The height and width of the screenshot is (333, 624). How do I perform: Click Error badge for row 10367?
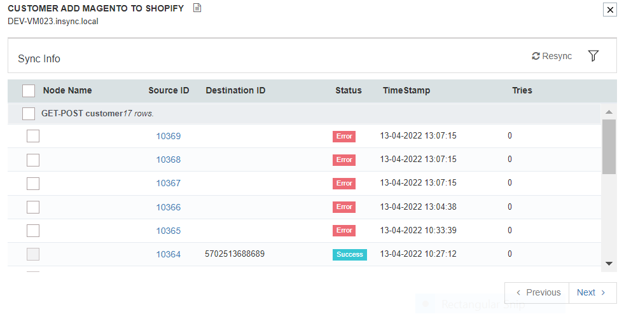344,183
